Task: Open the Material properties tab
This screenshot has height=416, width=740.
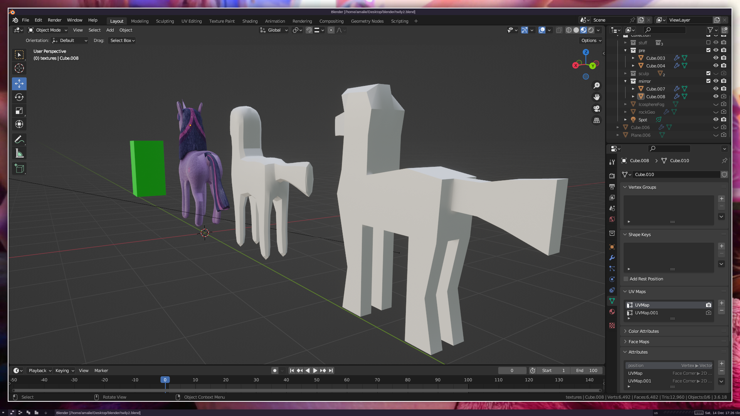Action: coord(612,312)
